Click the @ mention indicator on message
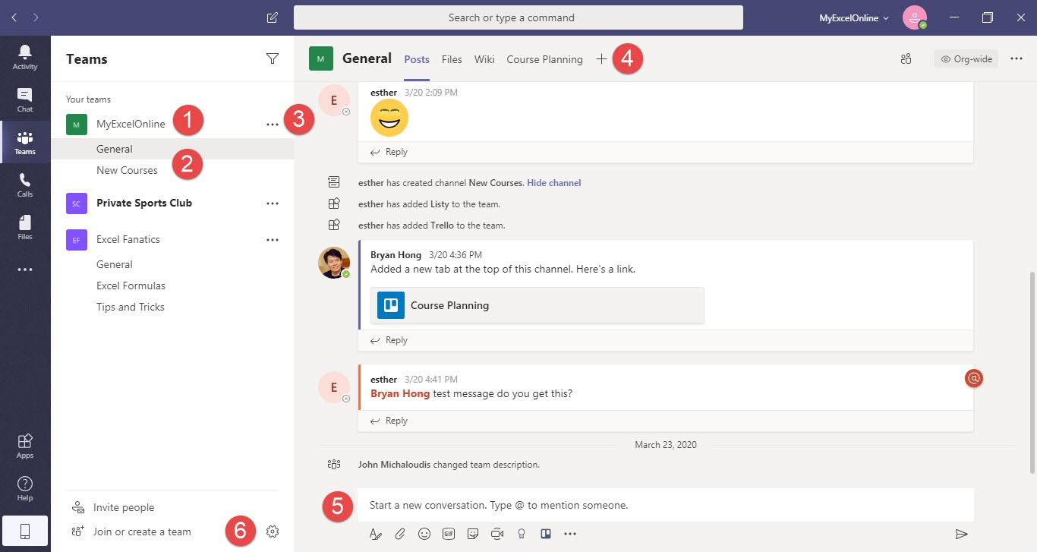Image resolution: width=1037 pixels, height=552 pixels. coord(973,377)
